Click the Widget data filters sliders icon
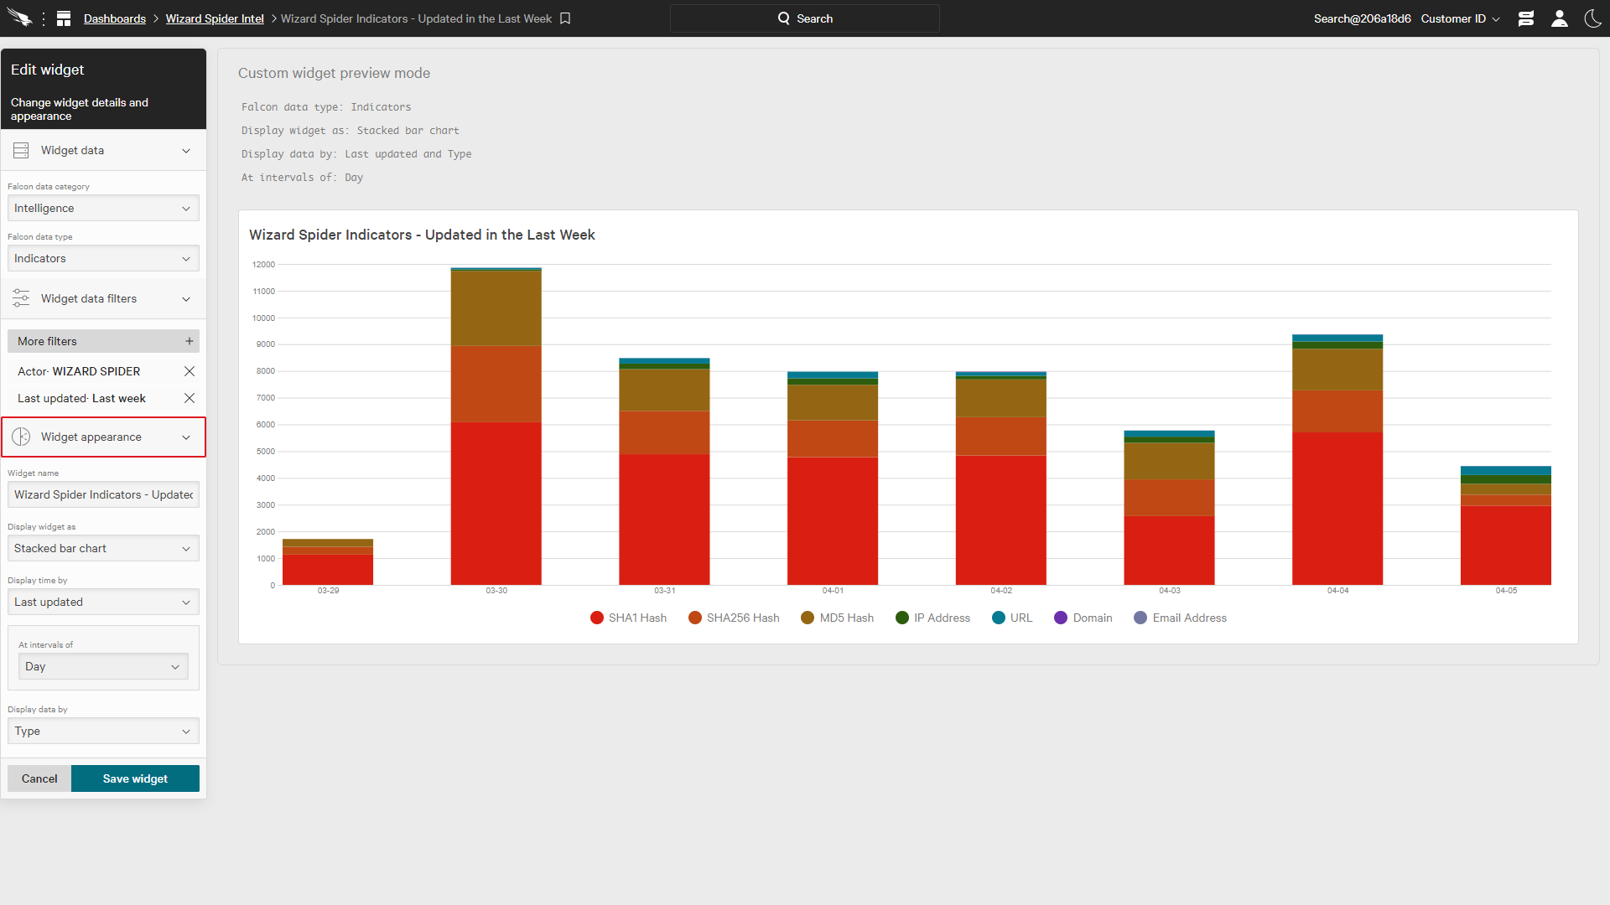This screenshot has height=905, width=1610. pyautogui.click(x=21, y=298)
